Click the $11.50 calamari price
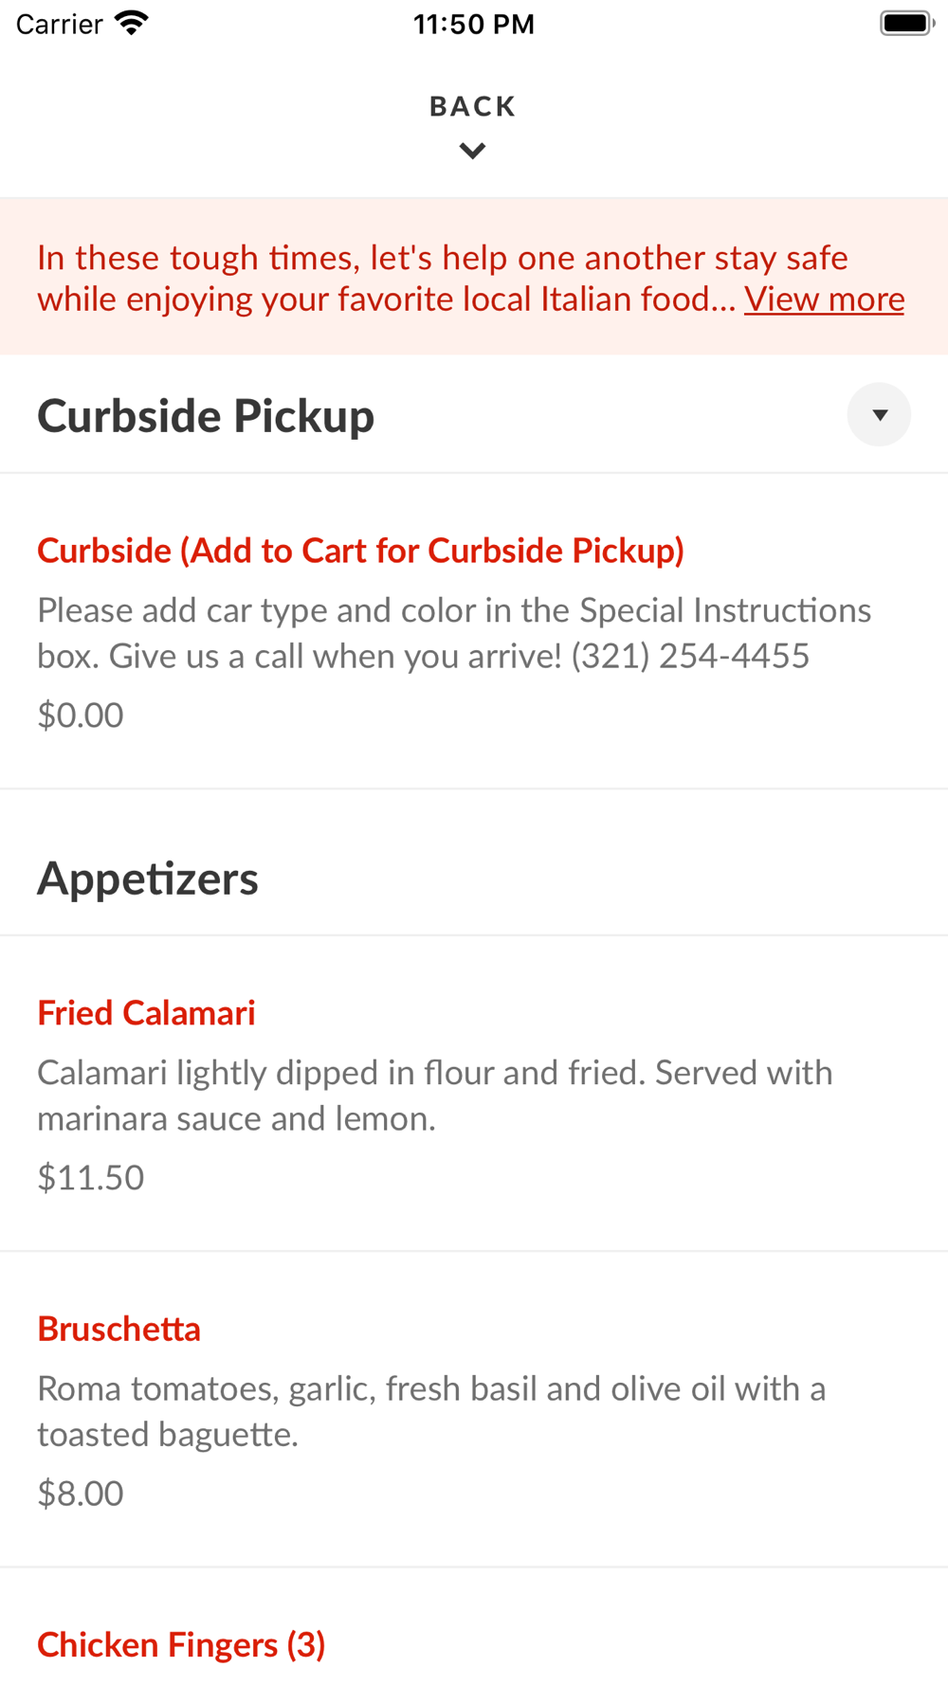Image resolution: width=948 pixels, height=1685 pixels. coord(91,1178)
